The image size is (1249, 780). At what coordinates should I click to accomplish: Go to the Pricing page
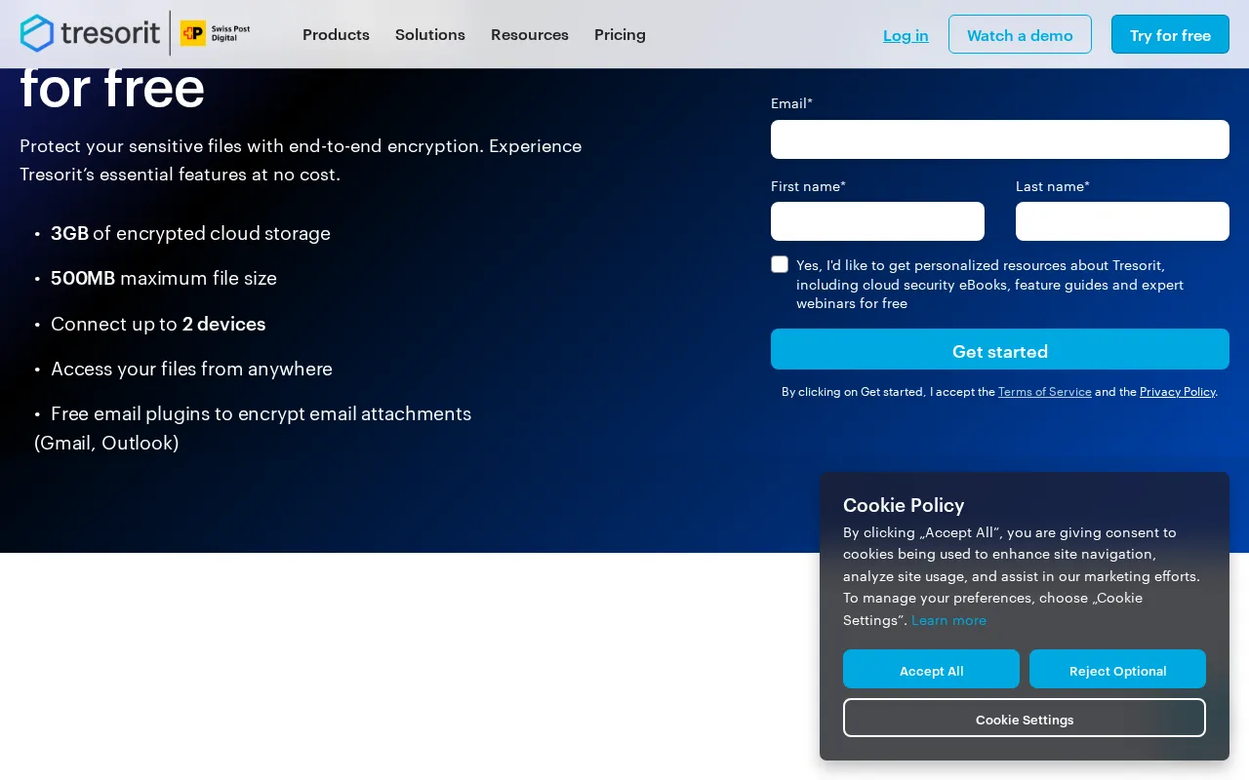pyautogui.click(x=620, y=34)
